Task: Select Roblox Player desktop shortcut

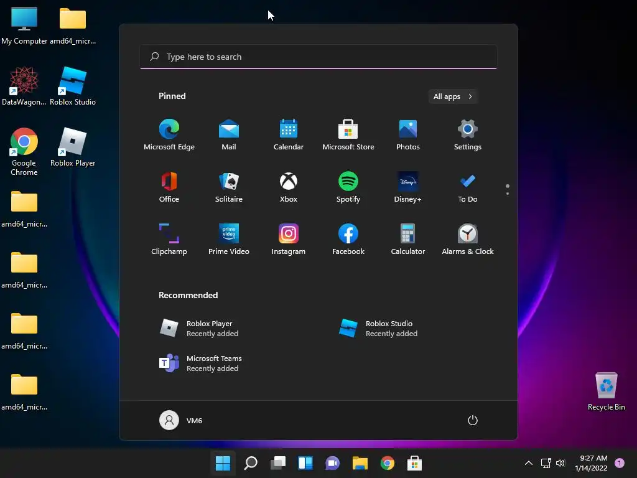Action: click(73, 147)
